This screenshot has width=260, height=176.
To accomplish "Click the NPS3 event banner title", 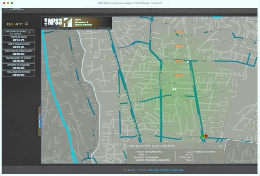I will coord(55,22).
